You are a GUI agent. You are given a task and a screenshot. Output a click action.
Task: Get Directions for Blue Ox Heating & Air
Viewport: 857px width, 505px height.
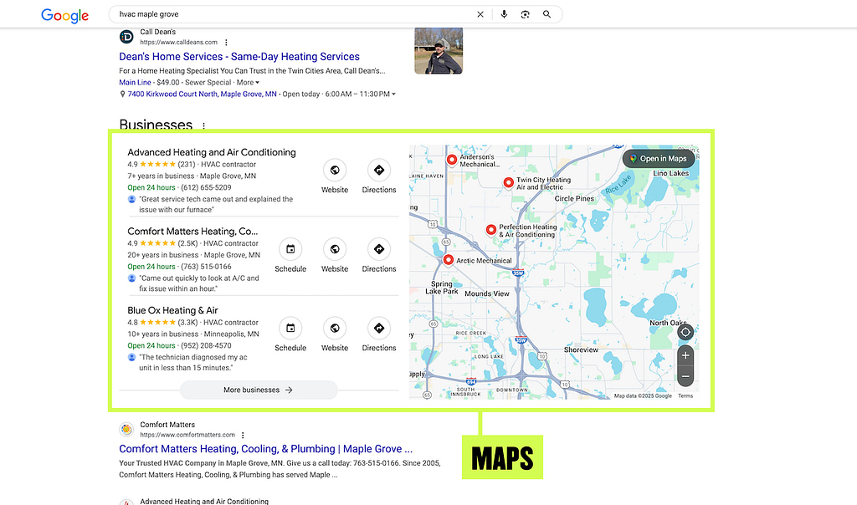pyautogui.click(x=379, y=329)
